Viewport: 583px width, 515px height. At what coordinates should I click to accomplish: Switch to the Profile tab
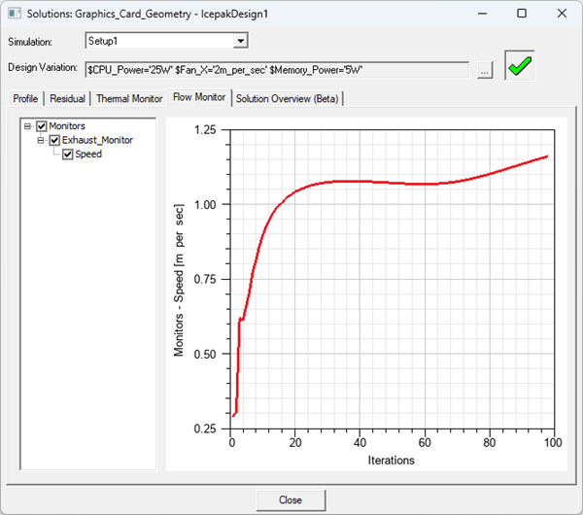[25, 98]
